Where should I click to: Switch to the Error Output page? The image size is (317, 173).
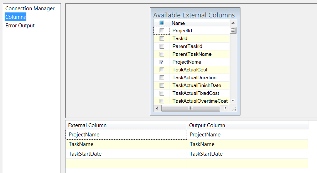click(20, 26)
